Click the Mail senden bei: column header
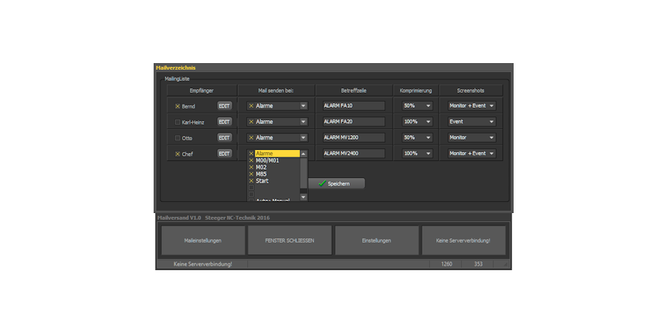Viewport: 668px width, 334px height. click(276, 91)
